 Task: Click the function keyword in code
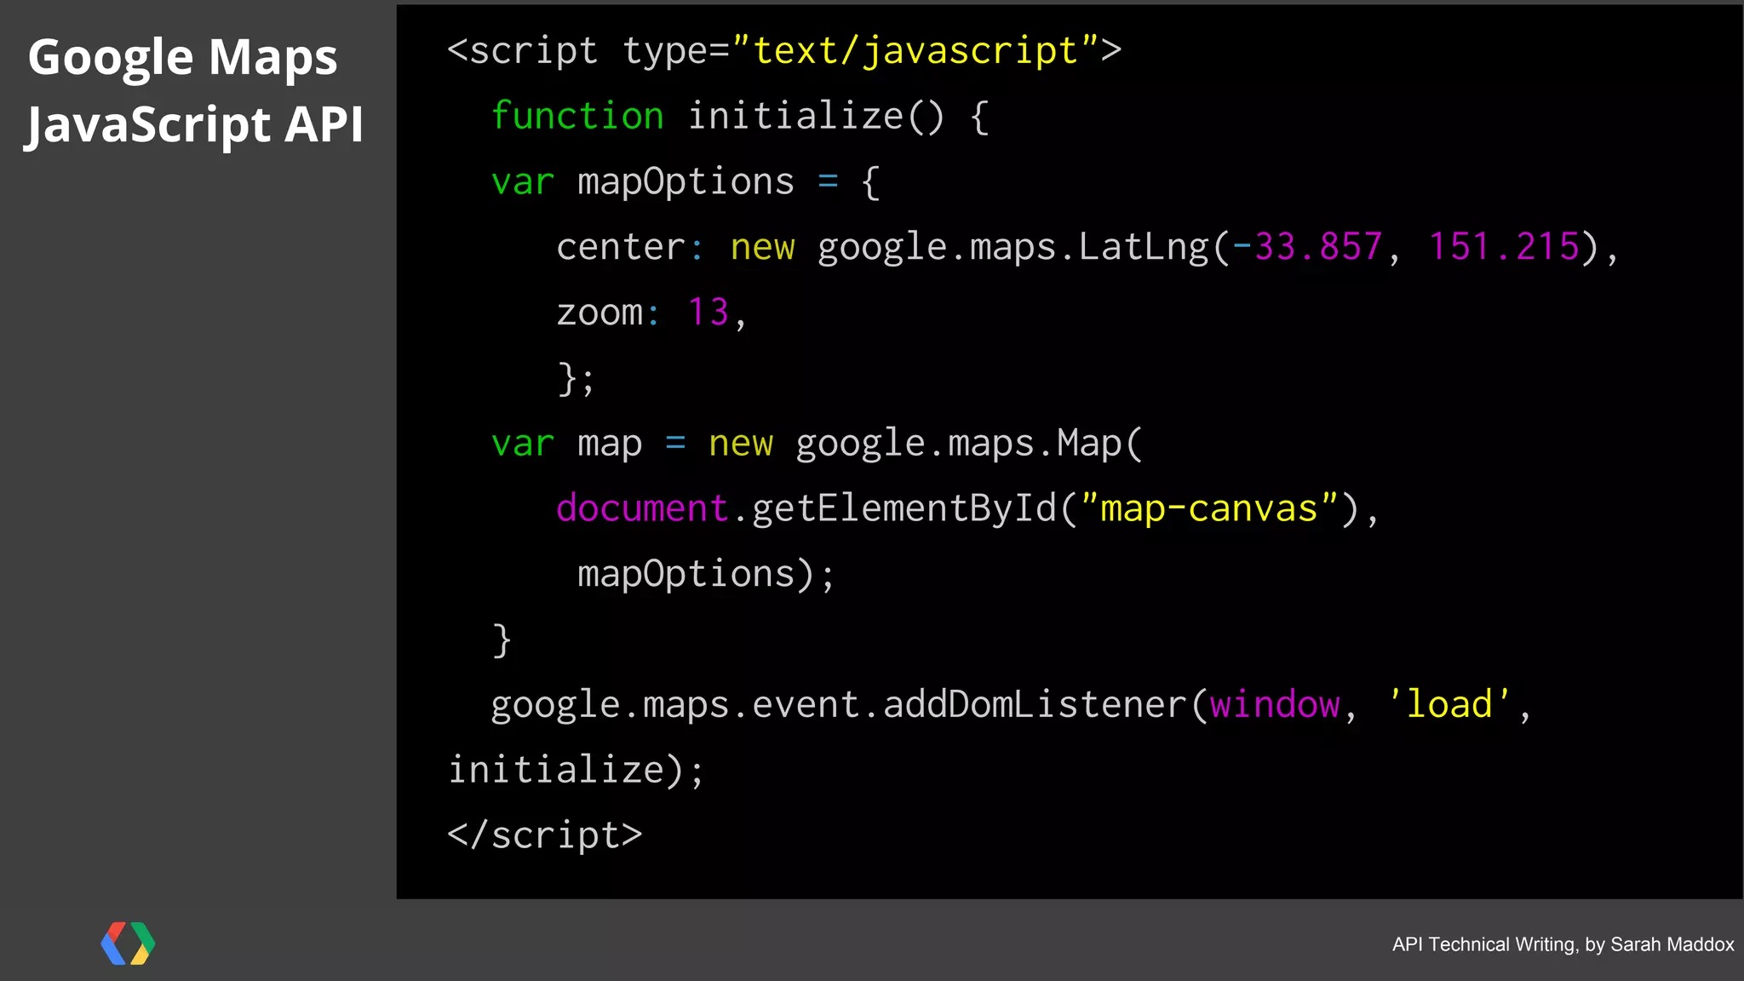[577, 117]
